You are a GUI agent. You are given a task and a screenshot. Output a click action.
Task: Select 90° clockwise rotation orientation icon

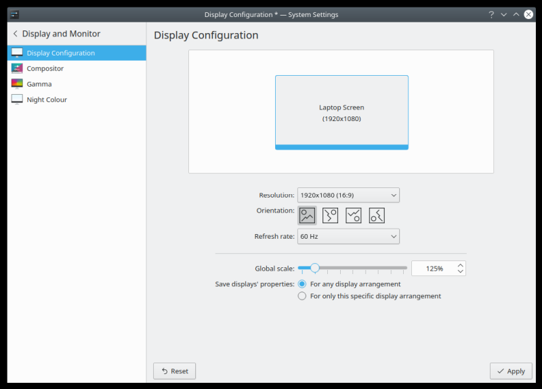click(x=330, y=216)
